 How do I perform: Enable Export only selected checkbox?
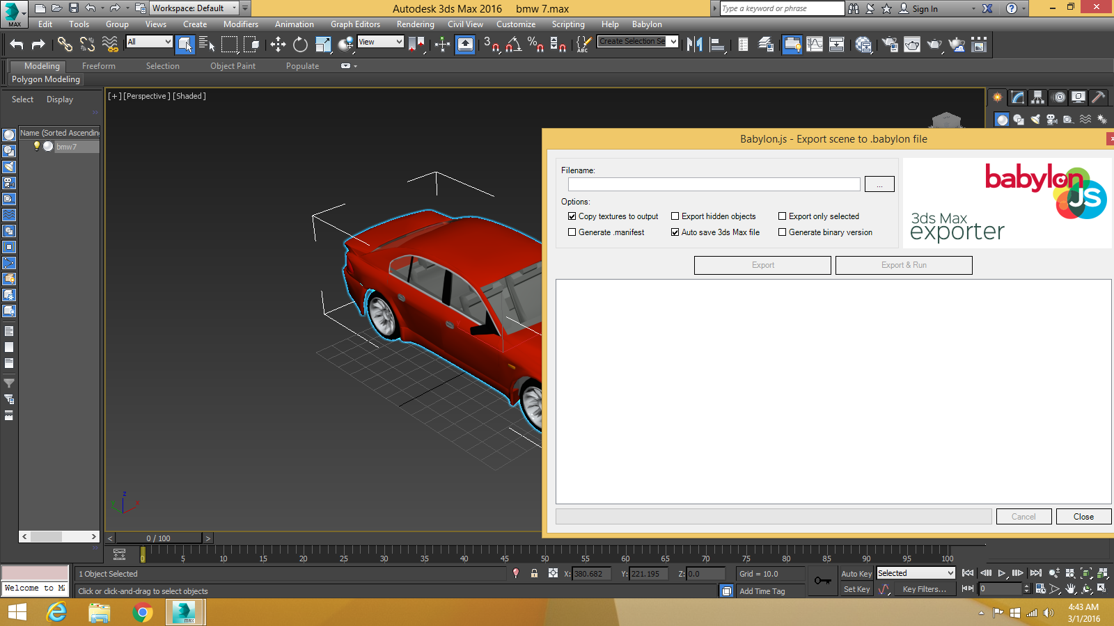(x=782, y=216)
